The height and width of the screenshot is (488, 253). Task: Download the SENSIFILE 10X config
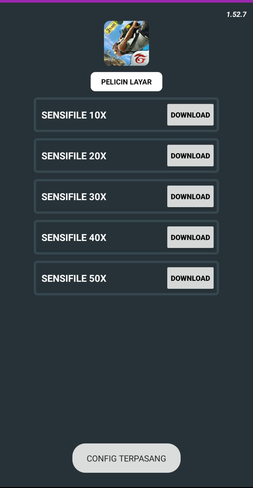(190, 115)
